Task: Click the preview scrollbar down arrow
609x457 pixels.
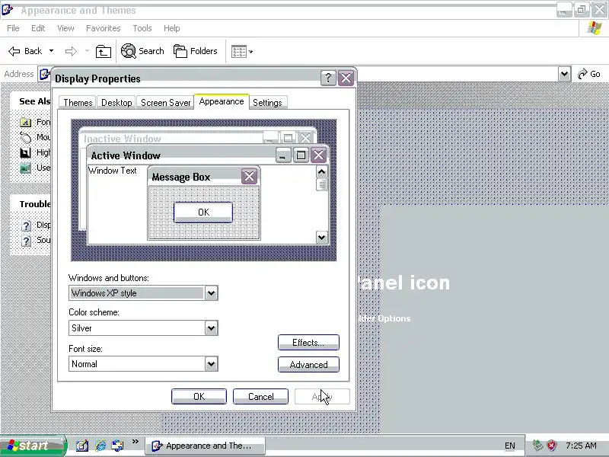Action: [x=321, y=237]
